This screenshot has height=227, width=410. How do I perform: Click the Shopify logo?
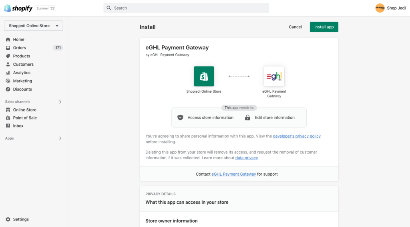[x=18, y=8]
